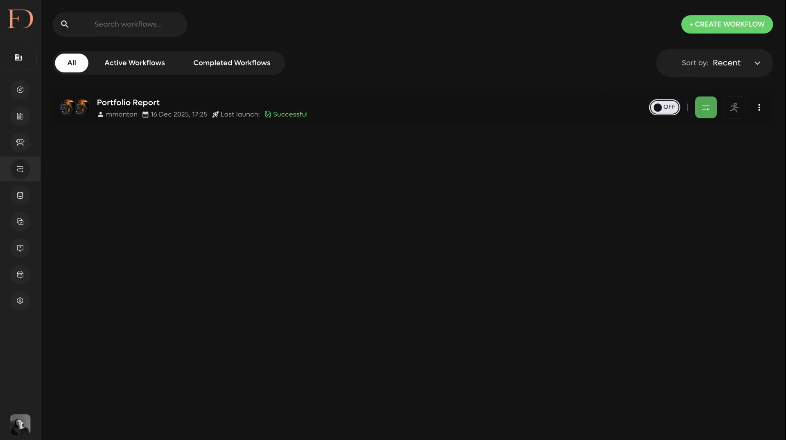Click the magnifier search icon

pyautogui.click(x=65, y=24)
